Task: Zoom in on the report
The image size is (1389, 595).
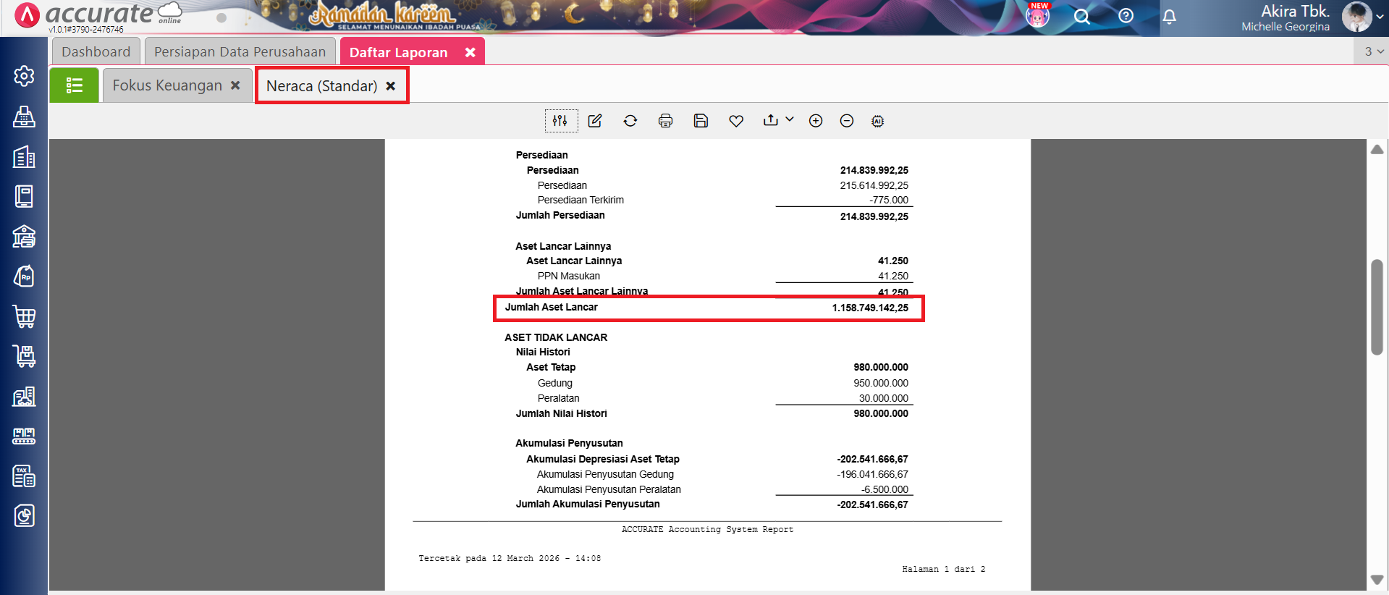Action: [x=816, y=121]
